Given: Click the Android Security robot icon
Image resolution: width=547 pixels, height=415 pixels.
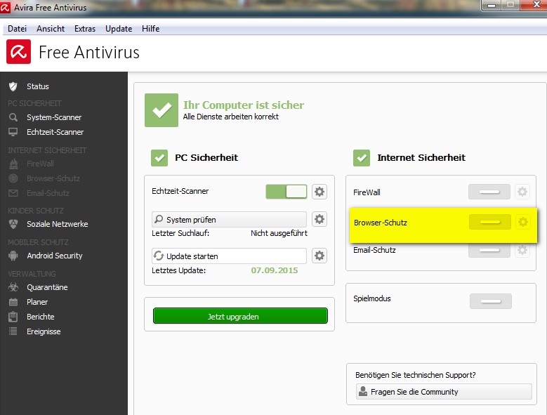Looking at the screenshot, I should [x=13, y=256].
